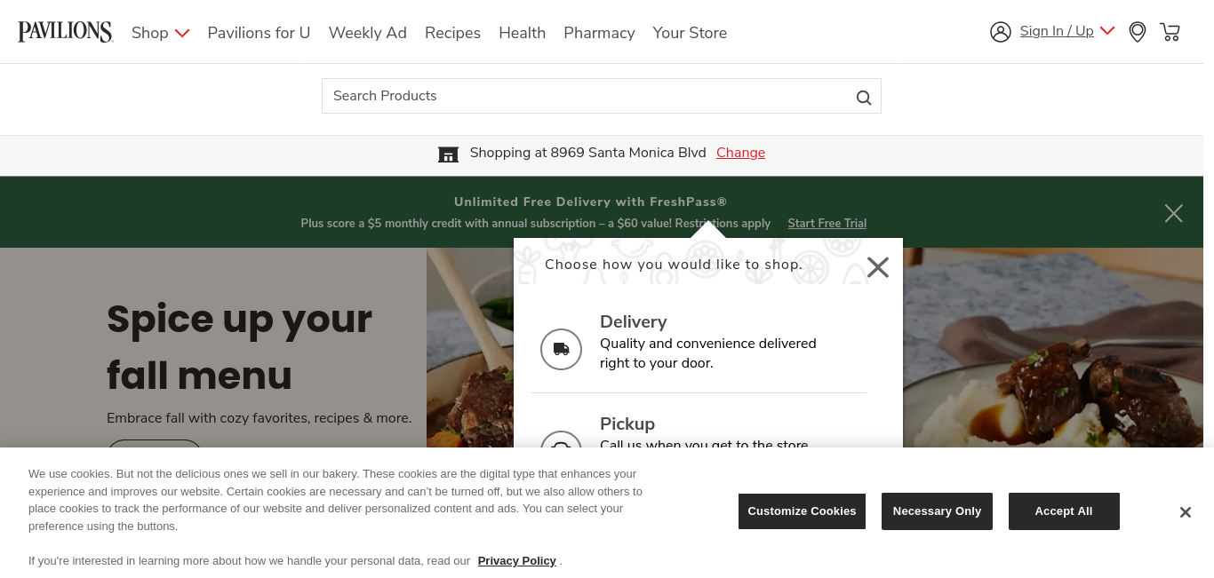This screenshot has height=578, width=1214.
Task: Choose Necessary Only cookies
Action: pyautogui.click(x=937, y=511)
